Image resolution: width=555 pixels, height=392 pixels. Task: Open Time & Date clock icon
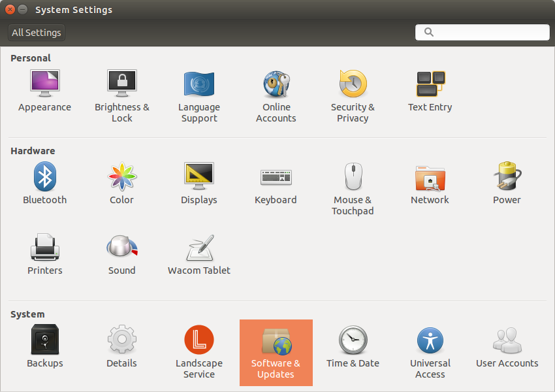tap(353, 340)
